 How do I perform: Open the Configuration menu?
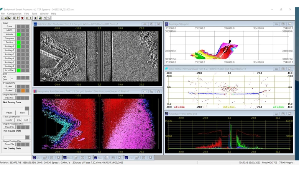[14, 14]
